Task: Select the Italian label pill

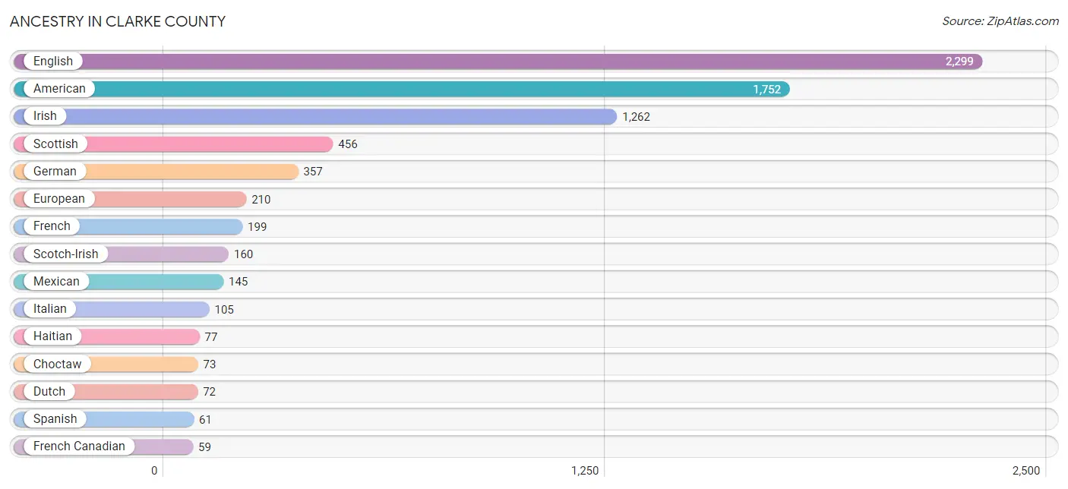Action: click(x=50, y=309)
